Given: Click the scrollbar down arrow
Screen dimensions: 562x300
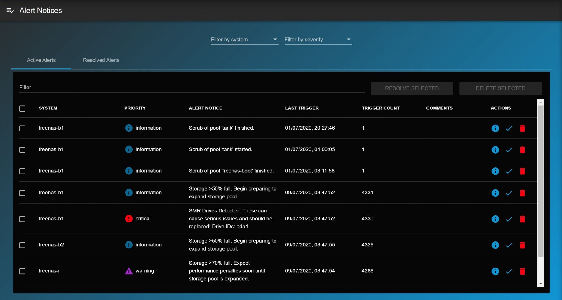Looking at the screenshot, I should 541,284.
